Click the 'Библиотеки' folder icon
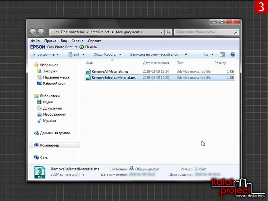Screen dimensions: 268x201 coord(36,96)
